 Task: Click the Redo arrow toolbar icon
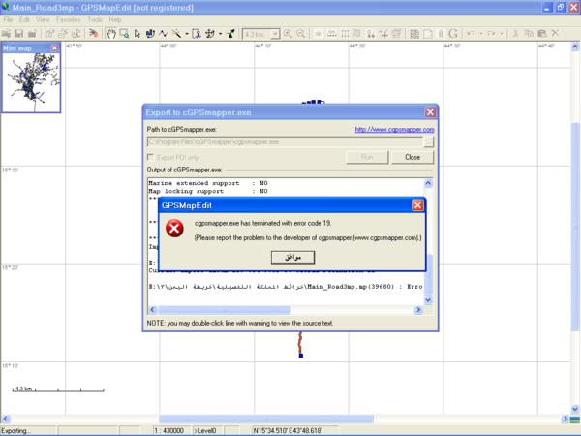(x=491, y=34)
